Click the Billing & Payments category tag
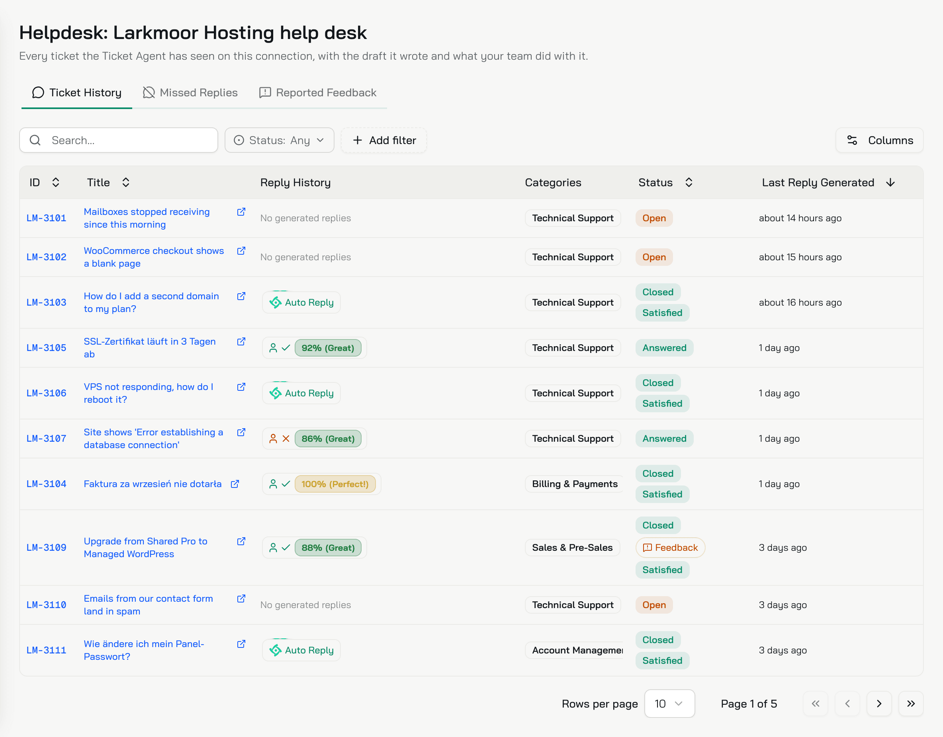Viewport: 943px width, 737px height. tap(575, 484)
